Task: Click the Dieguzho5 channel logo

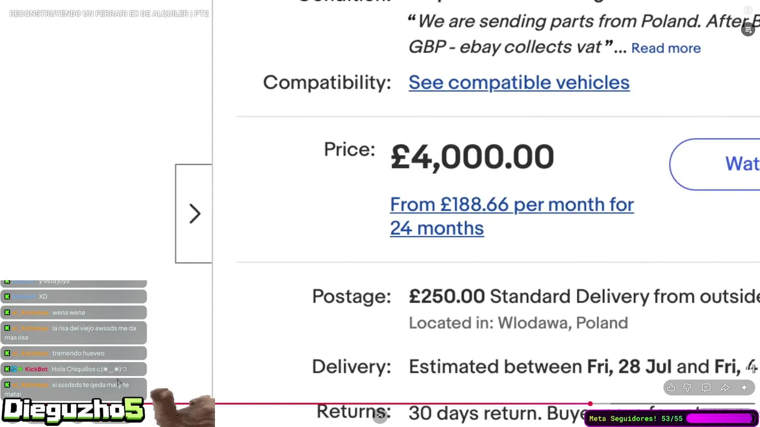Action: [x=73, y=410]
